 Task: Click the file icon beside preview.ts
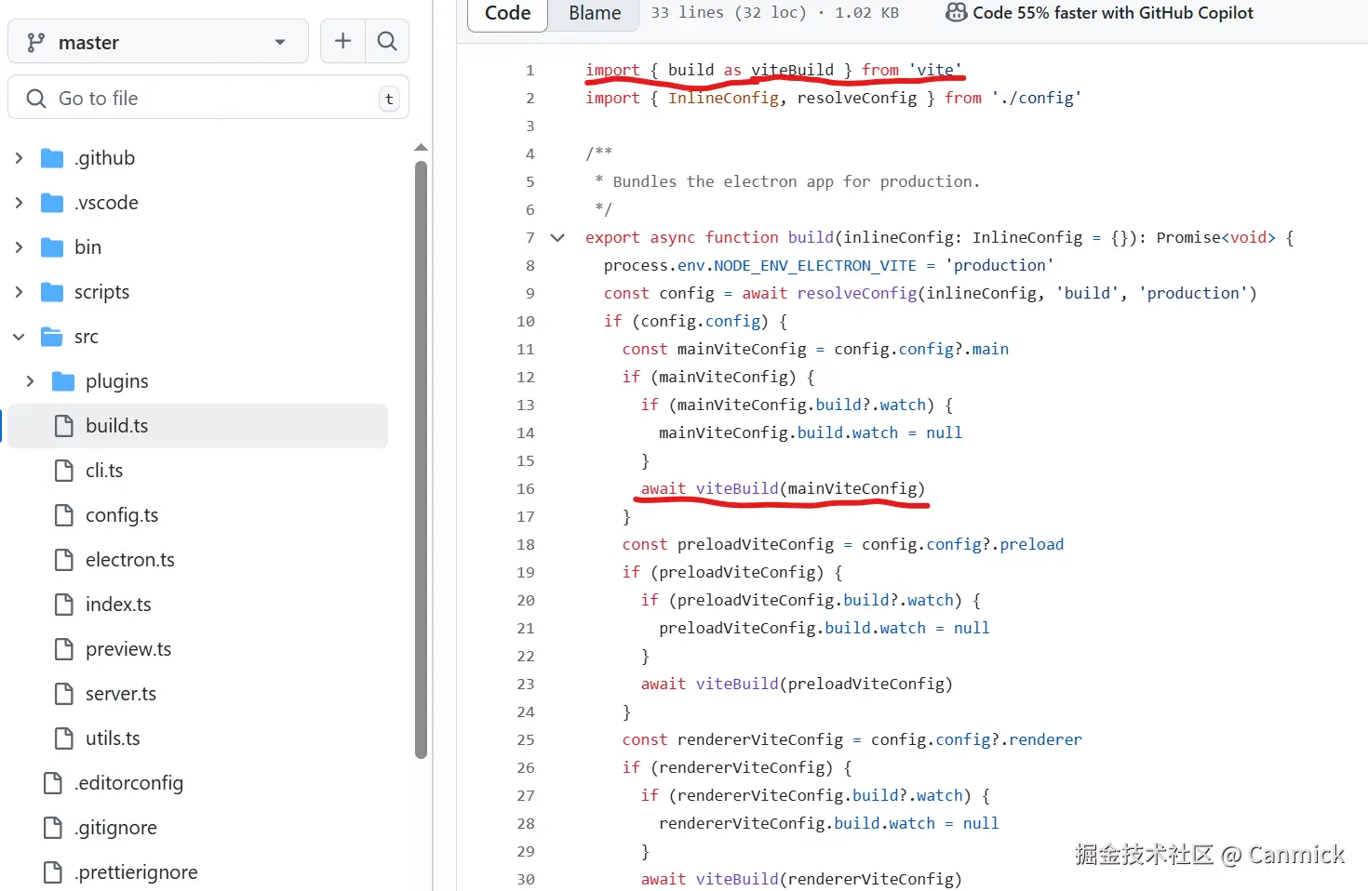coord(64,649)
